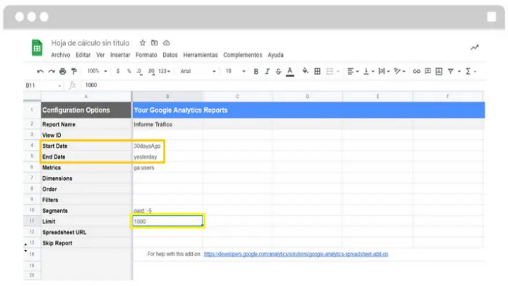This screenshot has width=508, height=286.
Task: Open the Ayuda menu
Action: (275, 55)
